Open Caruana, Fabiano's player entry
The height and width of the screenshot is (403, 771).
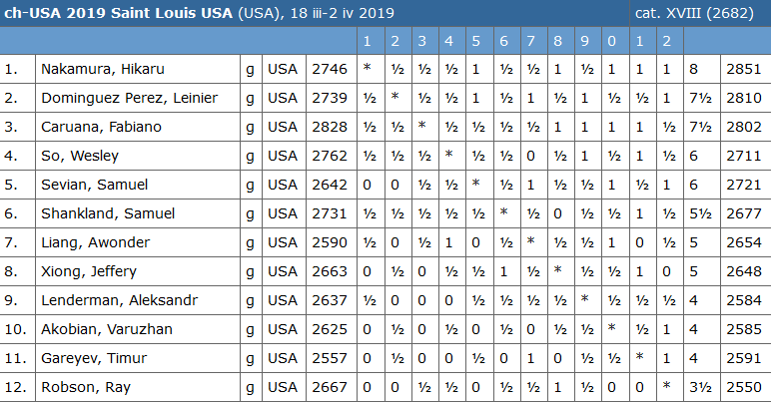[101, 128]
